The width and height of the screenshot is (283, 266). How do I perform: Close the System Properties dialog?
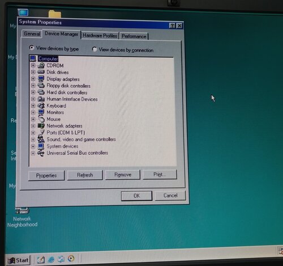(x=179, y=26)
